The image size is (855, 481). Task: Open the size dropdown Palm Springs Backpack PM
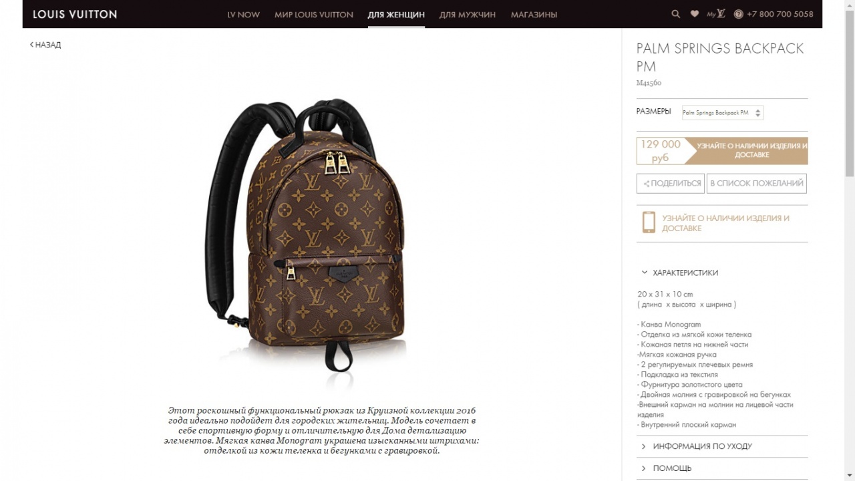point(722,113)
